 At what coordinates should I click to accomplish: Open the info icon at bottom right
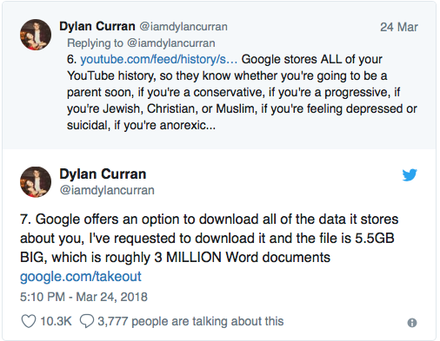pyautogui.click(x=412, y=323)
